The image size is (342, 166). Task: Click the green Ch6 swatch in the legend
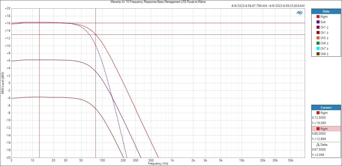click(x=318, y=43)
